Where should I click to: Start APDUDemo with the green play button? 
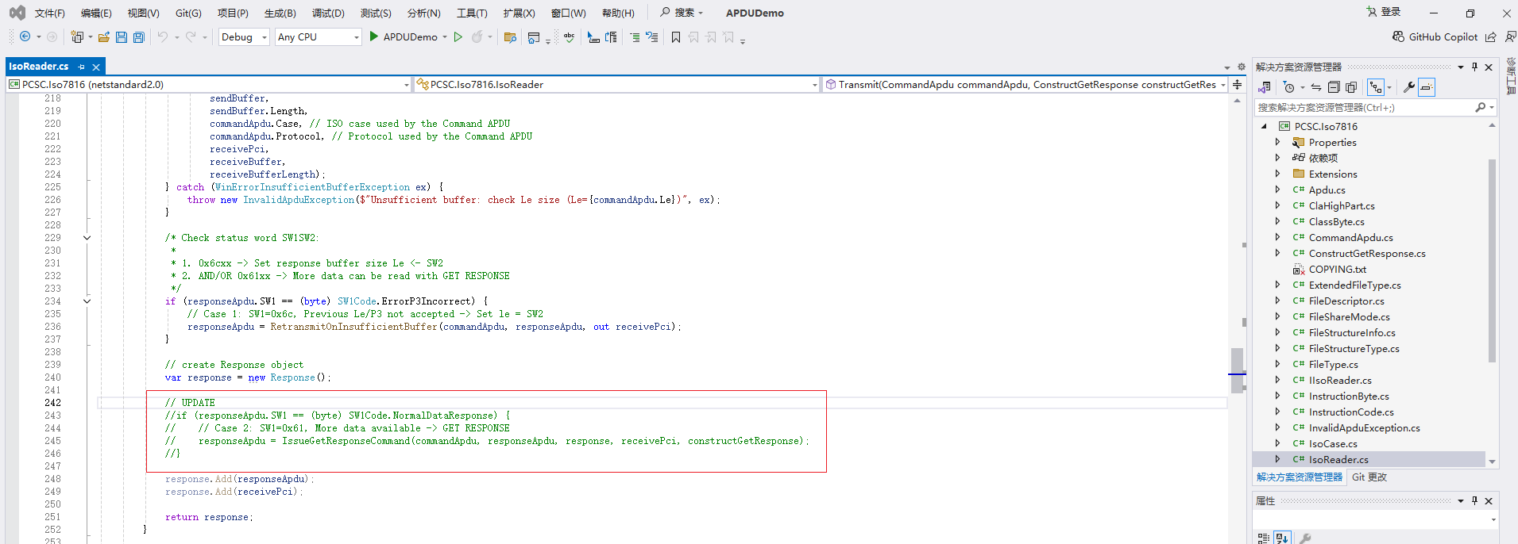click(x=373, y=36)
